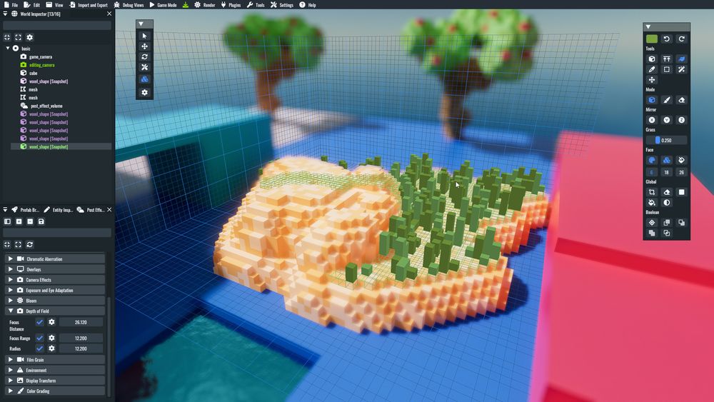Toggle the Focus Distance checkbox

point(39,322)
